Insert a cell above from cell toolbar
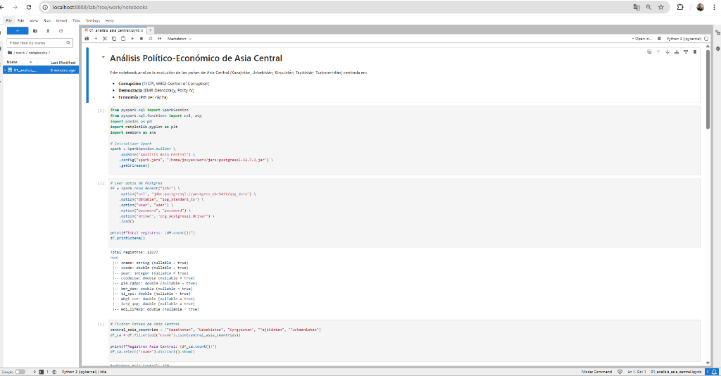Image resolution: width=721 pixels, height=376 pixels. tap(677, 52)
